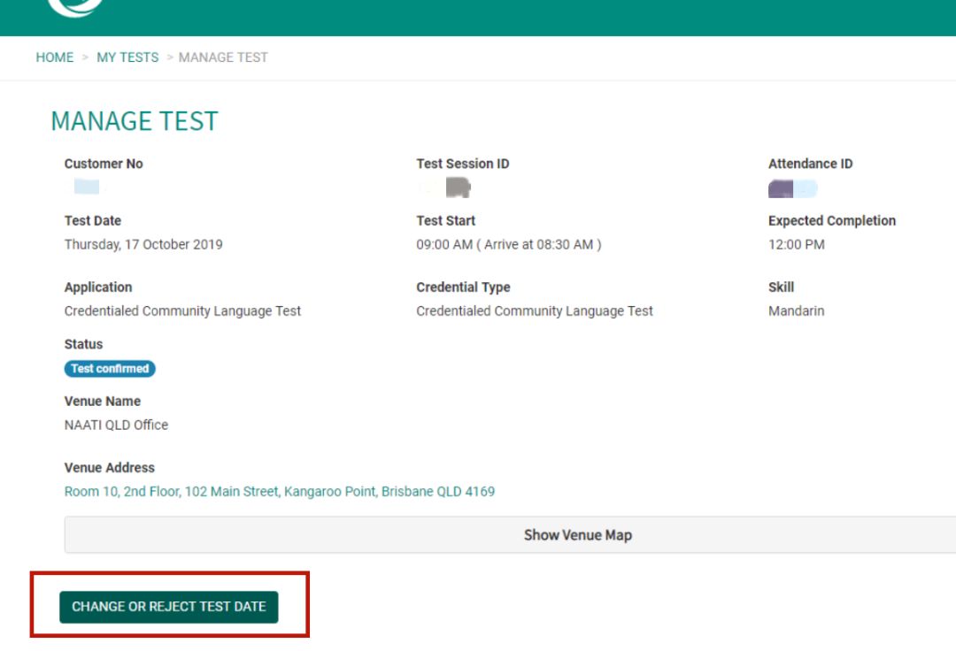This screenshot has width=956, height=651.
Task: Click the NAATI QLD Office venue name
Action: click(116, 425)
